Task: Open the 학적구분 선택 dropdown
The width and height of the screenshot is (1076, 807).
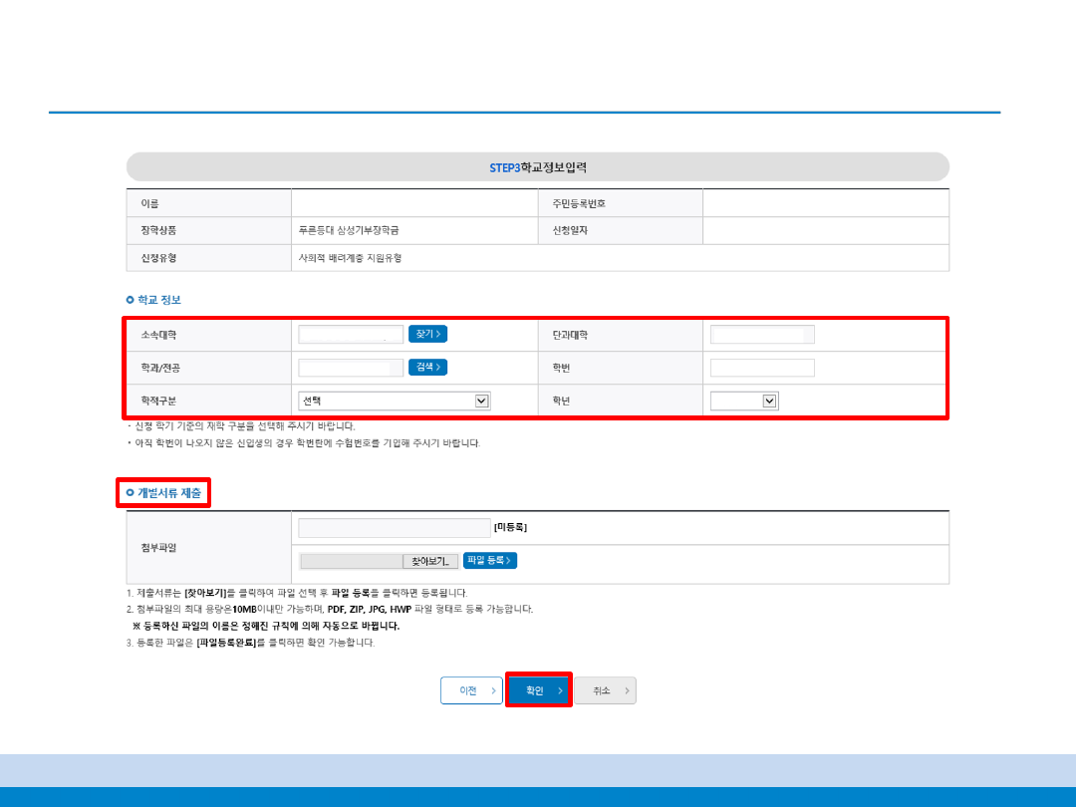Action: (x=394, y=401)
